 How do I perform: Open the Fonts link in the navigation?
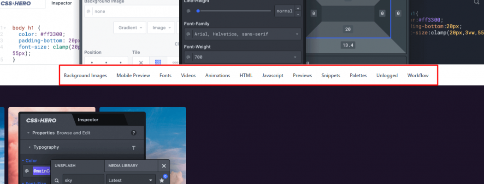pos(165,75)
